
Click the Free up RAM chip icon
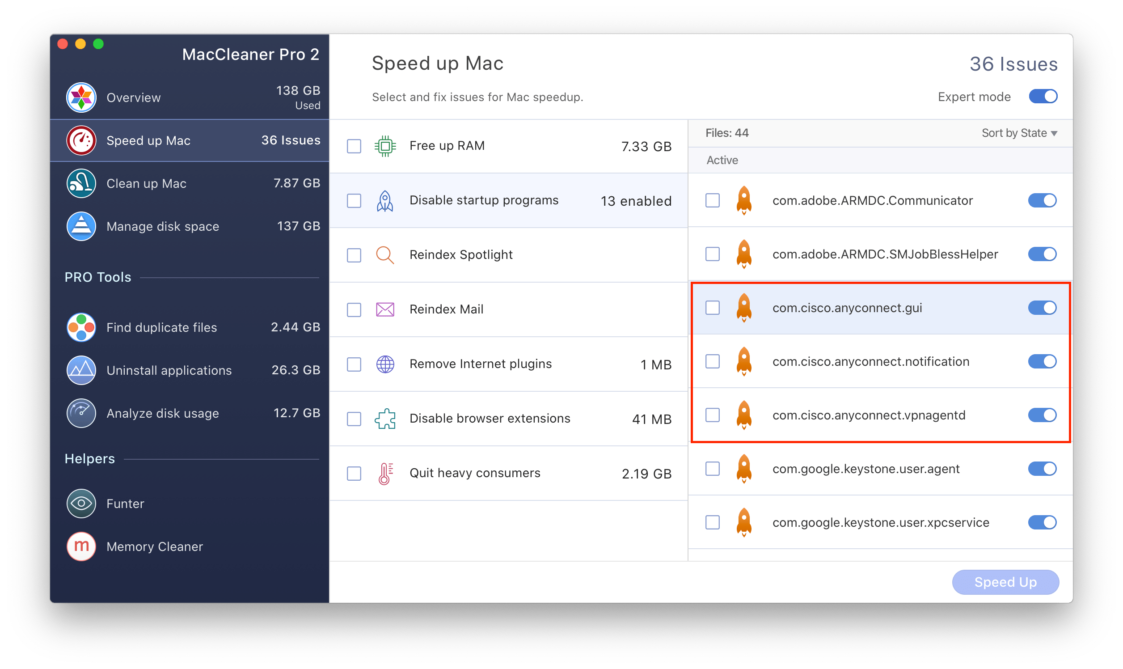385,146
